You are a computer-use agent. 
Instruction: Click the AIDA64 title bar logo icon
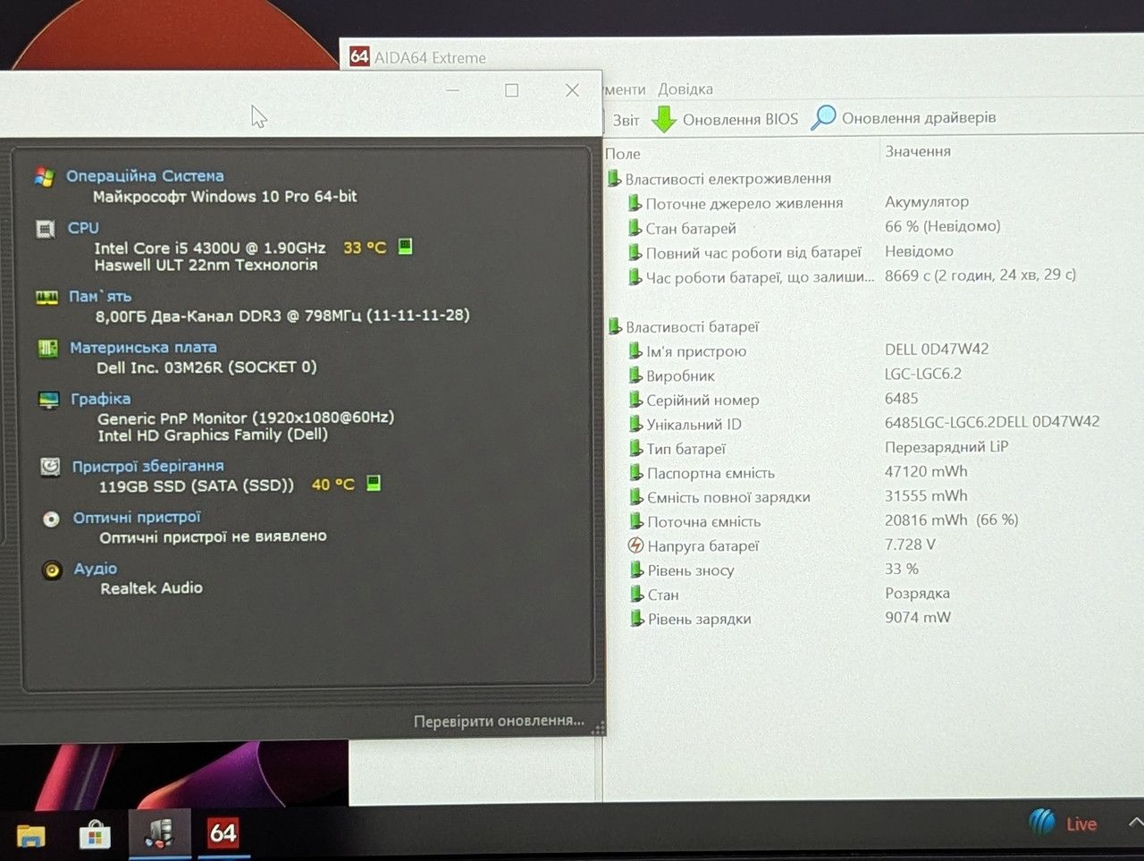pos(359,56)
